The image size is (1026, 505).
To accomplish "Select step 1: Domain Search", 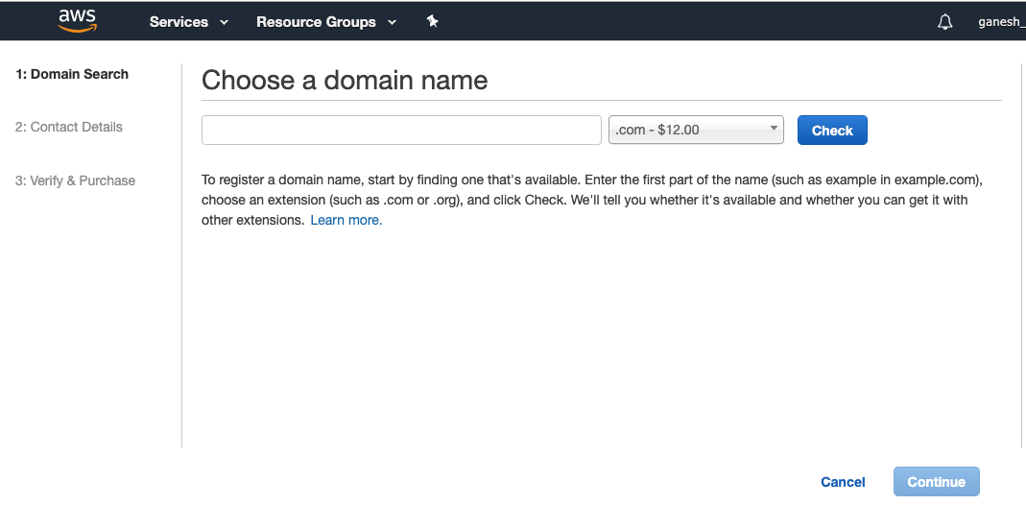I will 72,74.
